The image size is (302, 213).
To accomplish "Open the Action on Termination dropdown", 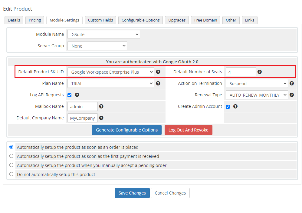I will point(257,84).
